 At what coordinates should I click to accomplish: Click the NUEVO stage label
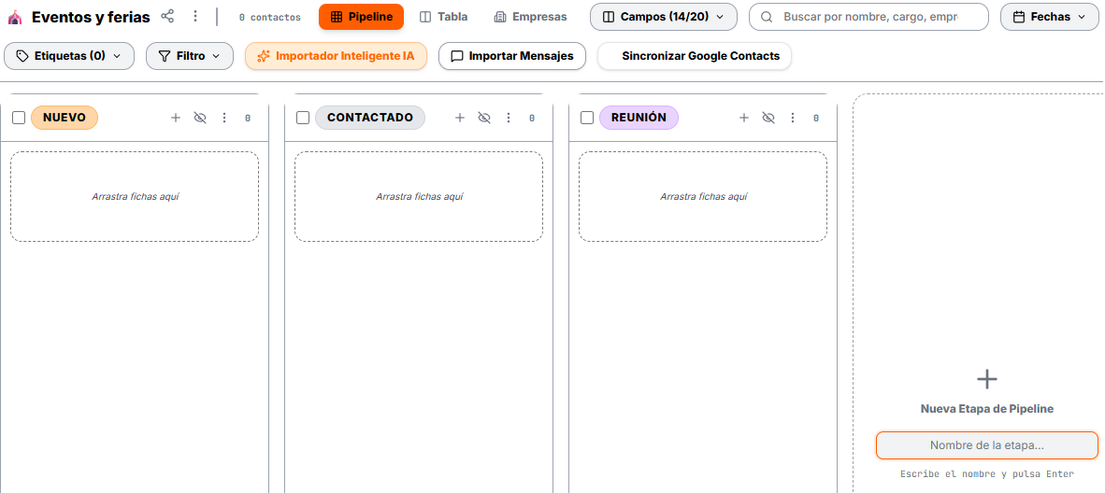pyautogui.click(x=65, y=118)
